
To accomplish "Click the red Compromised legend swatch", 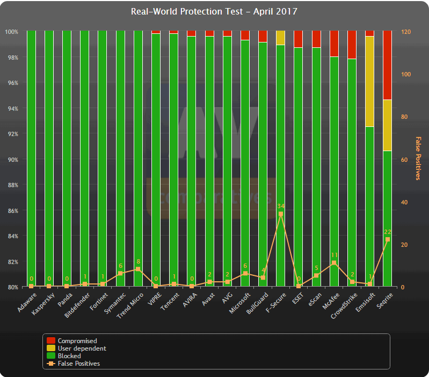I will coord(51,340).
